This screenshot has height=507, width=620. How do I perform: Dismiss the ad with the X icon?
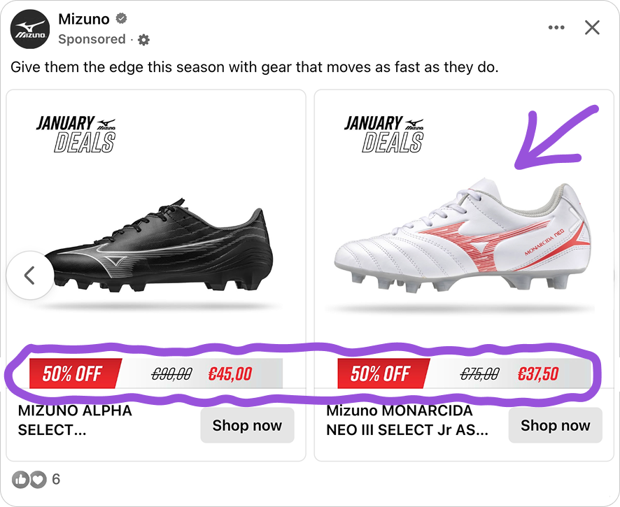(x=592, y=27)
